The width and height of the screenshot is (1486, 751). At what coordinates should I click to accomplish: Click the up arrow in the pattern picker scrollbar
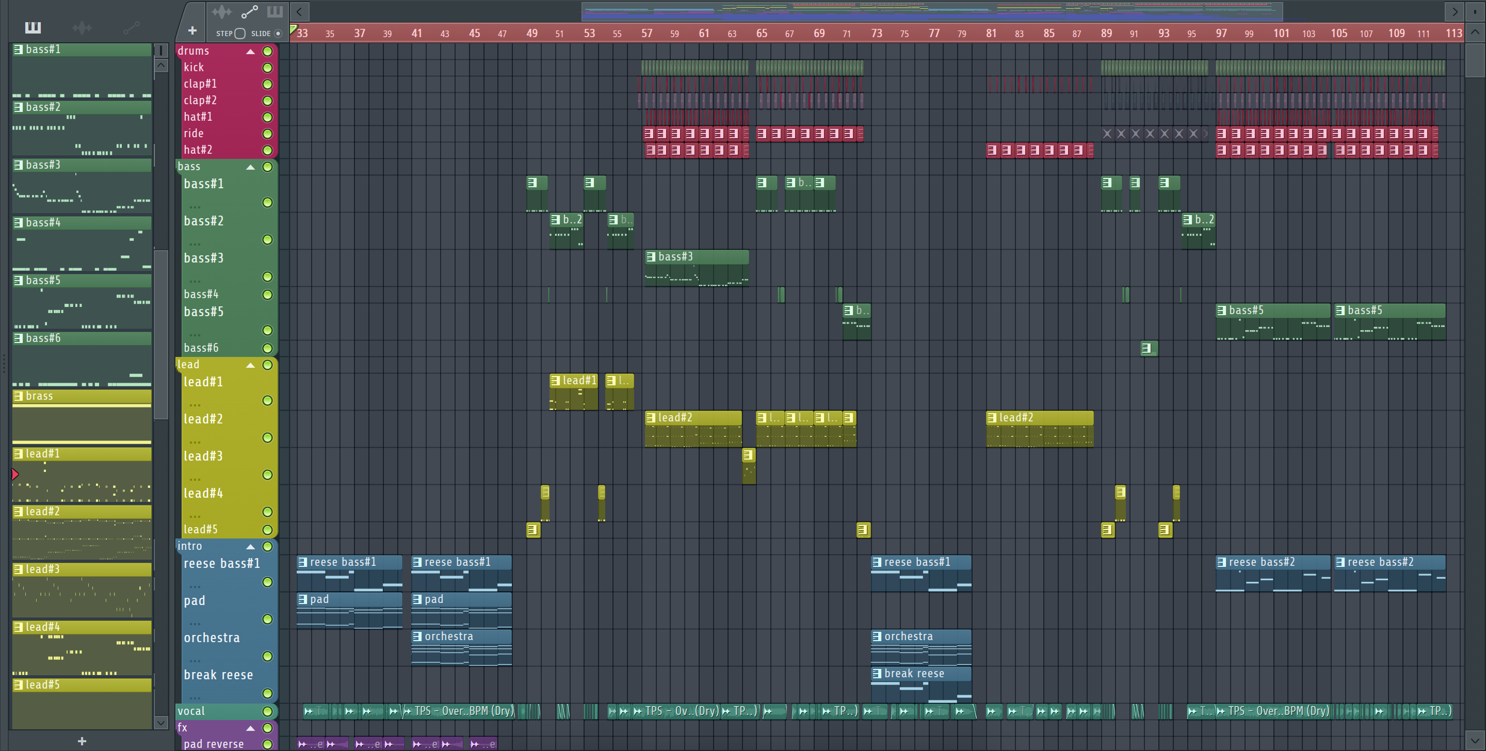[x=161, y=66]
